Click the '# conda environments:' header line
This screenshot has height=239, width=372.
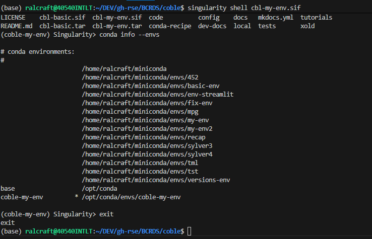37,52
